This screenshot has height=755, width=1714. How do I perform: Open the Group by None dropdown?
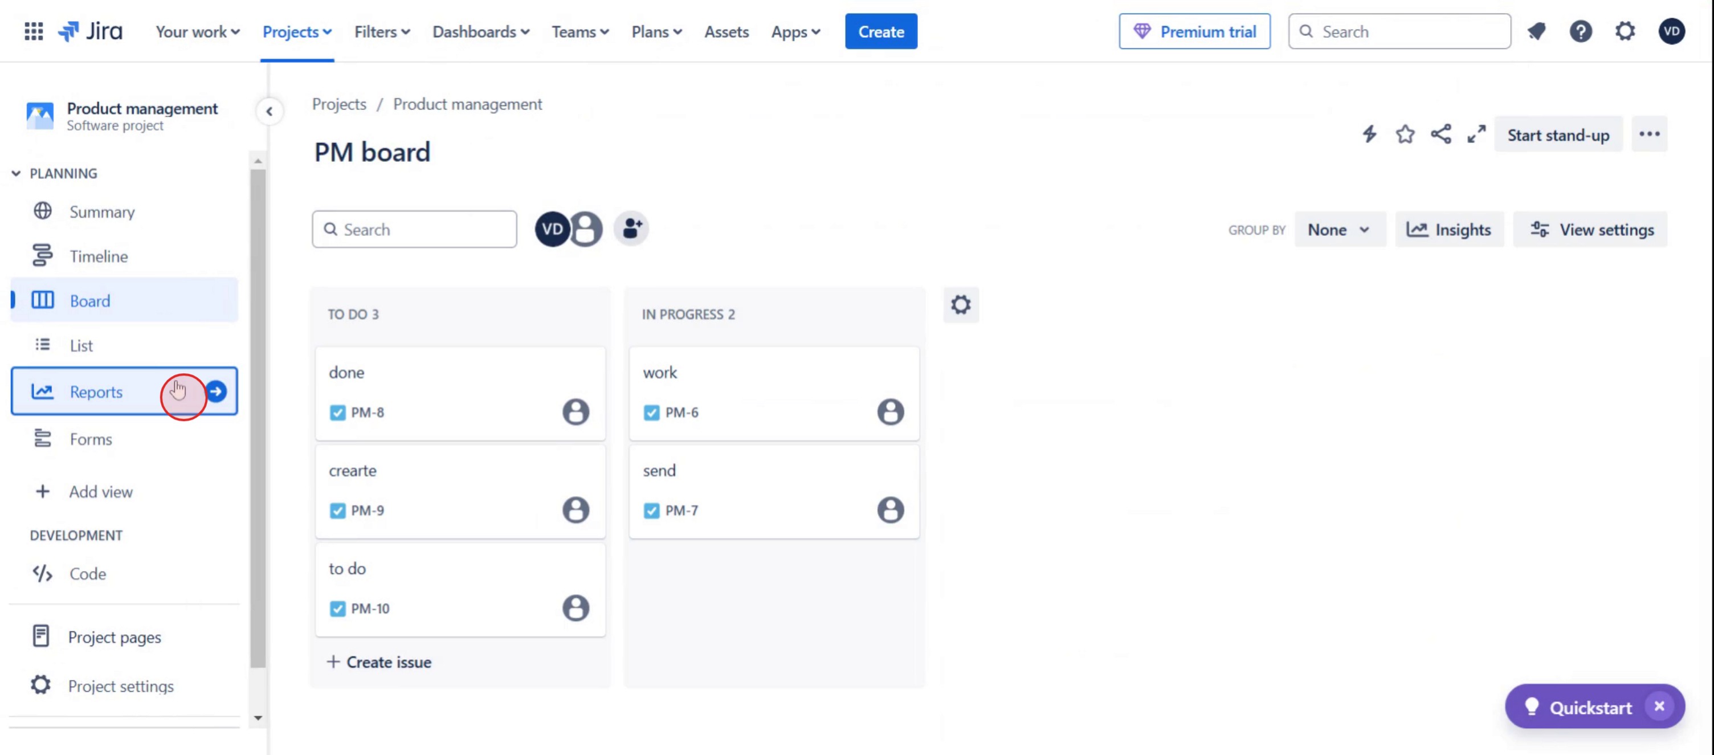tap(1338, 230)
